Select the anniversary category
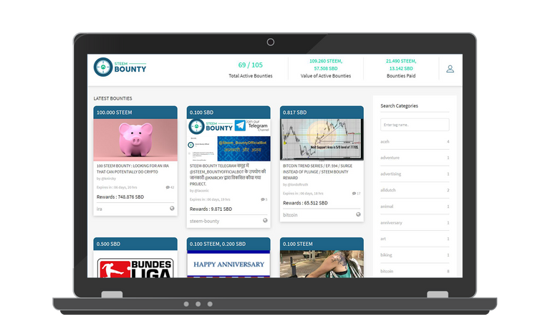 tap(415, 223)
